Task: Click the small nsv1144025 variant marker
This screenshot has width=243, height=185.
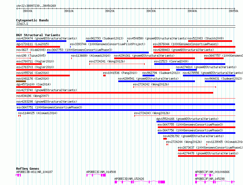Action: click(19, 116)
